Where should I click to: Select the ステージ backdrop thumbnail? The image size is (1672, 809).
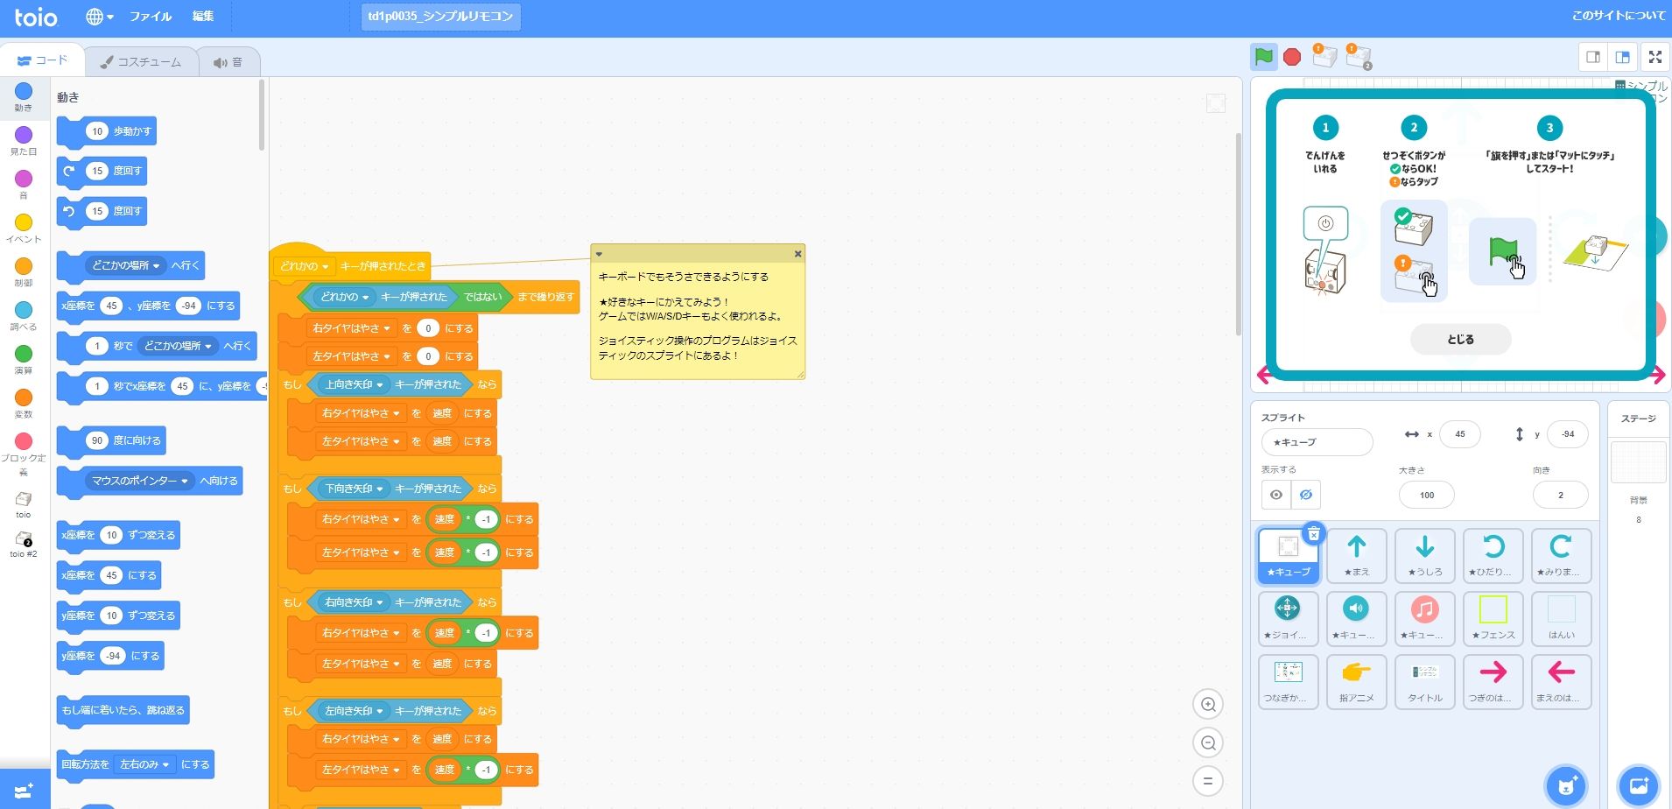[1638, 462]
